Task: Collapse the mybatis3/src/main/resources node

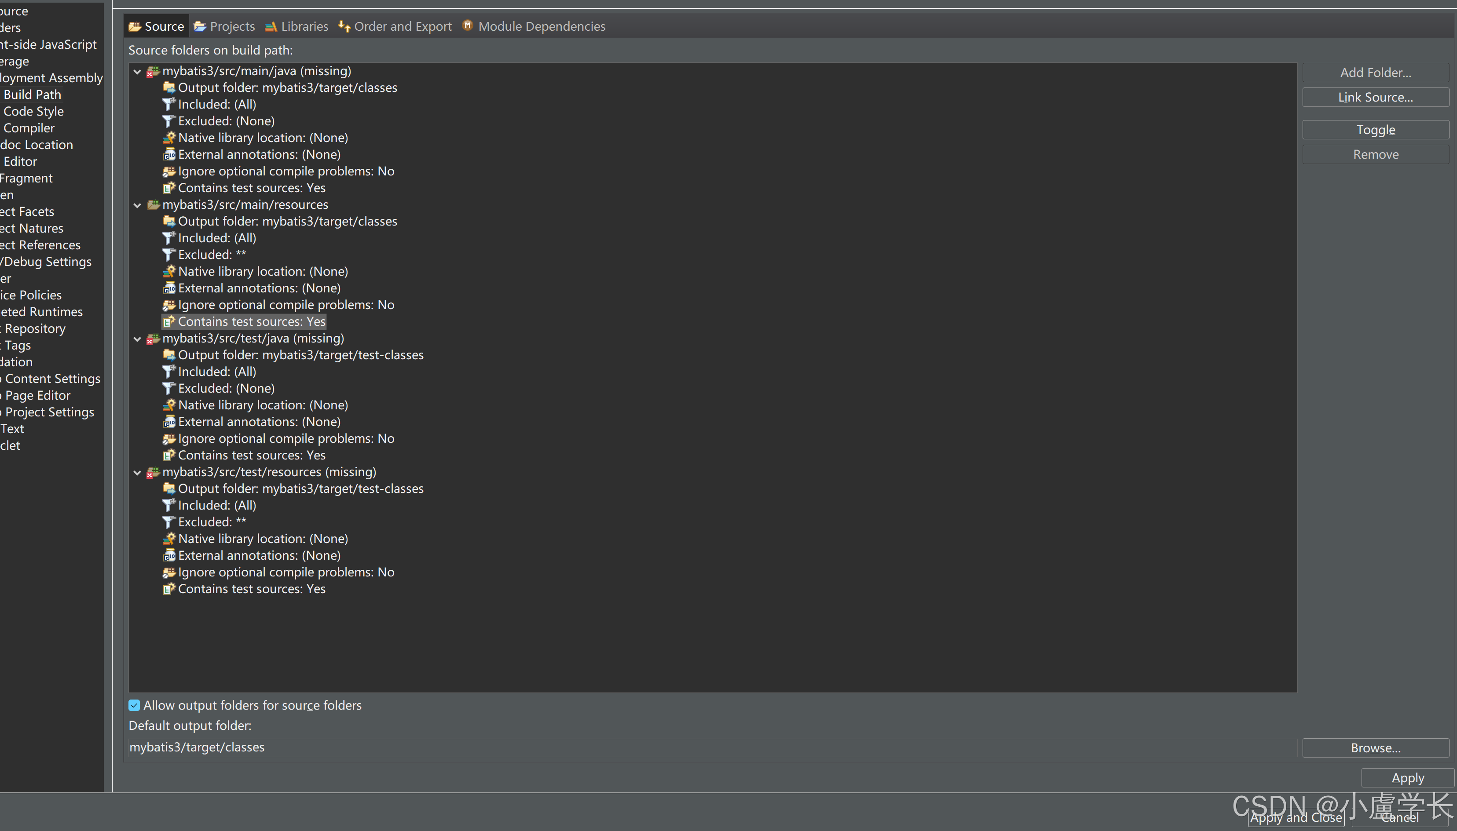Action: [138, 205]
